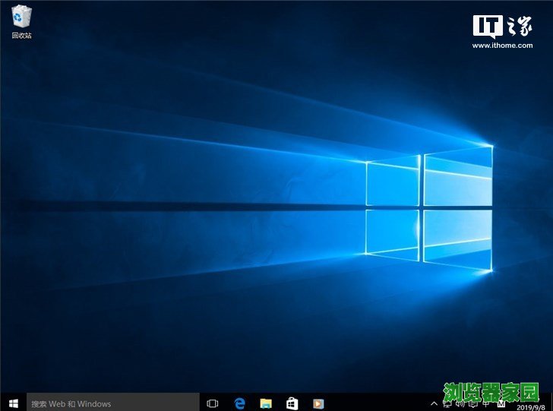553x411 pixels.
Task: Open the Windows Start menu
Action: pos(13,403)
